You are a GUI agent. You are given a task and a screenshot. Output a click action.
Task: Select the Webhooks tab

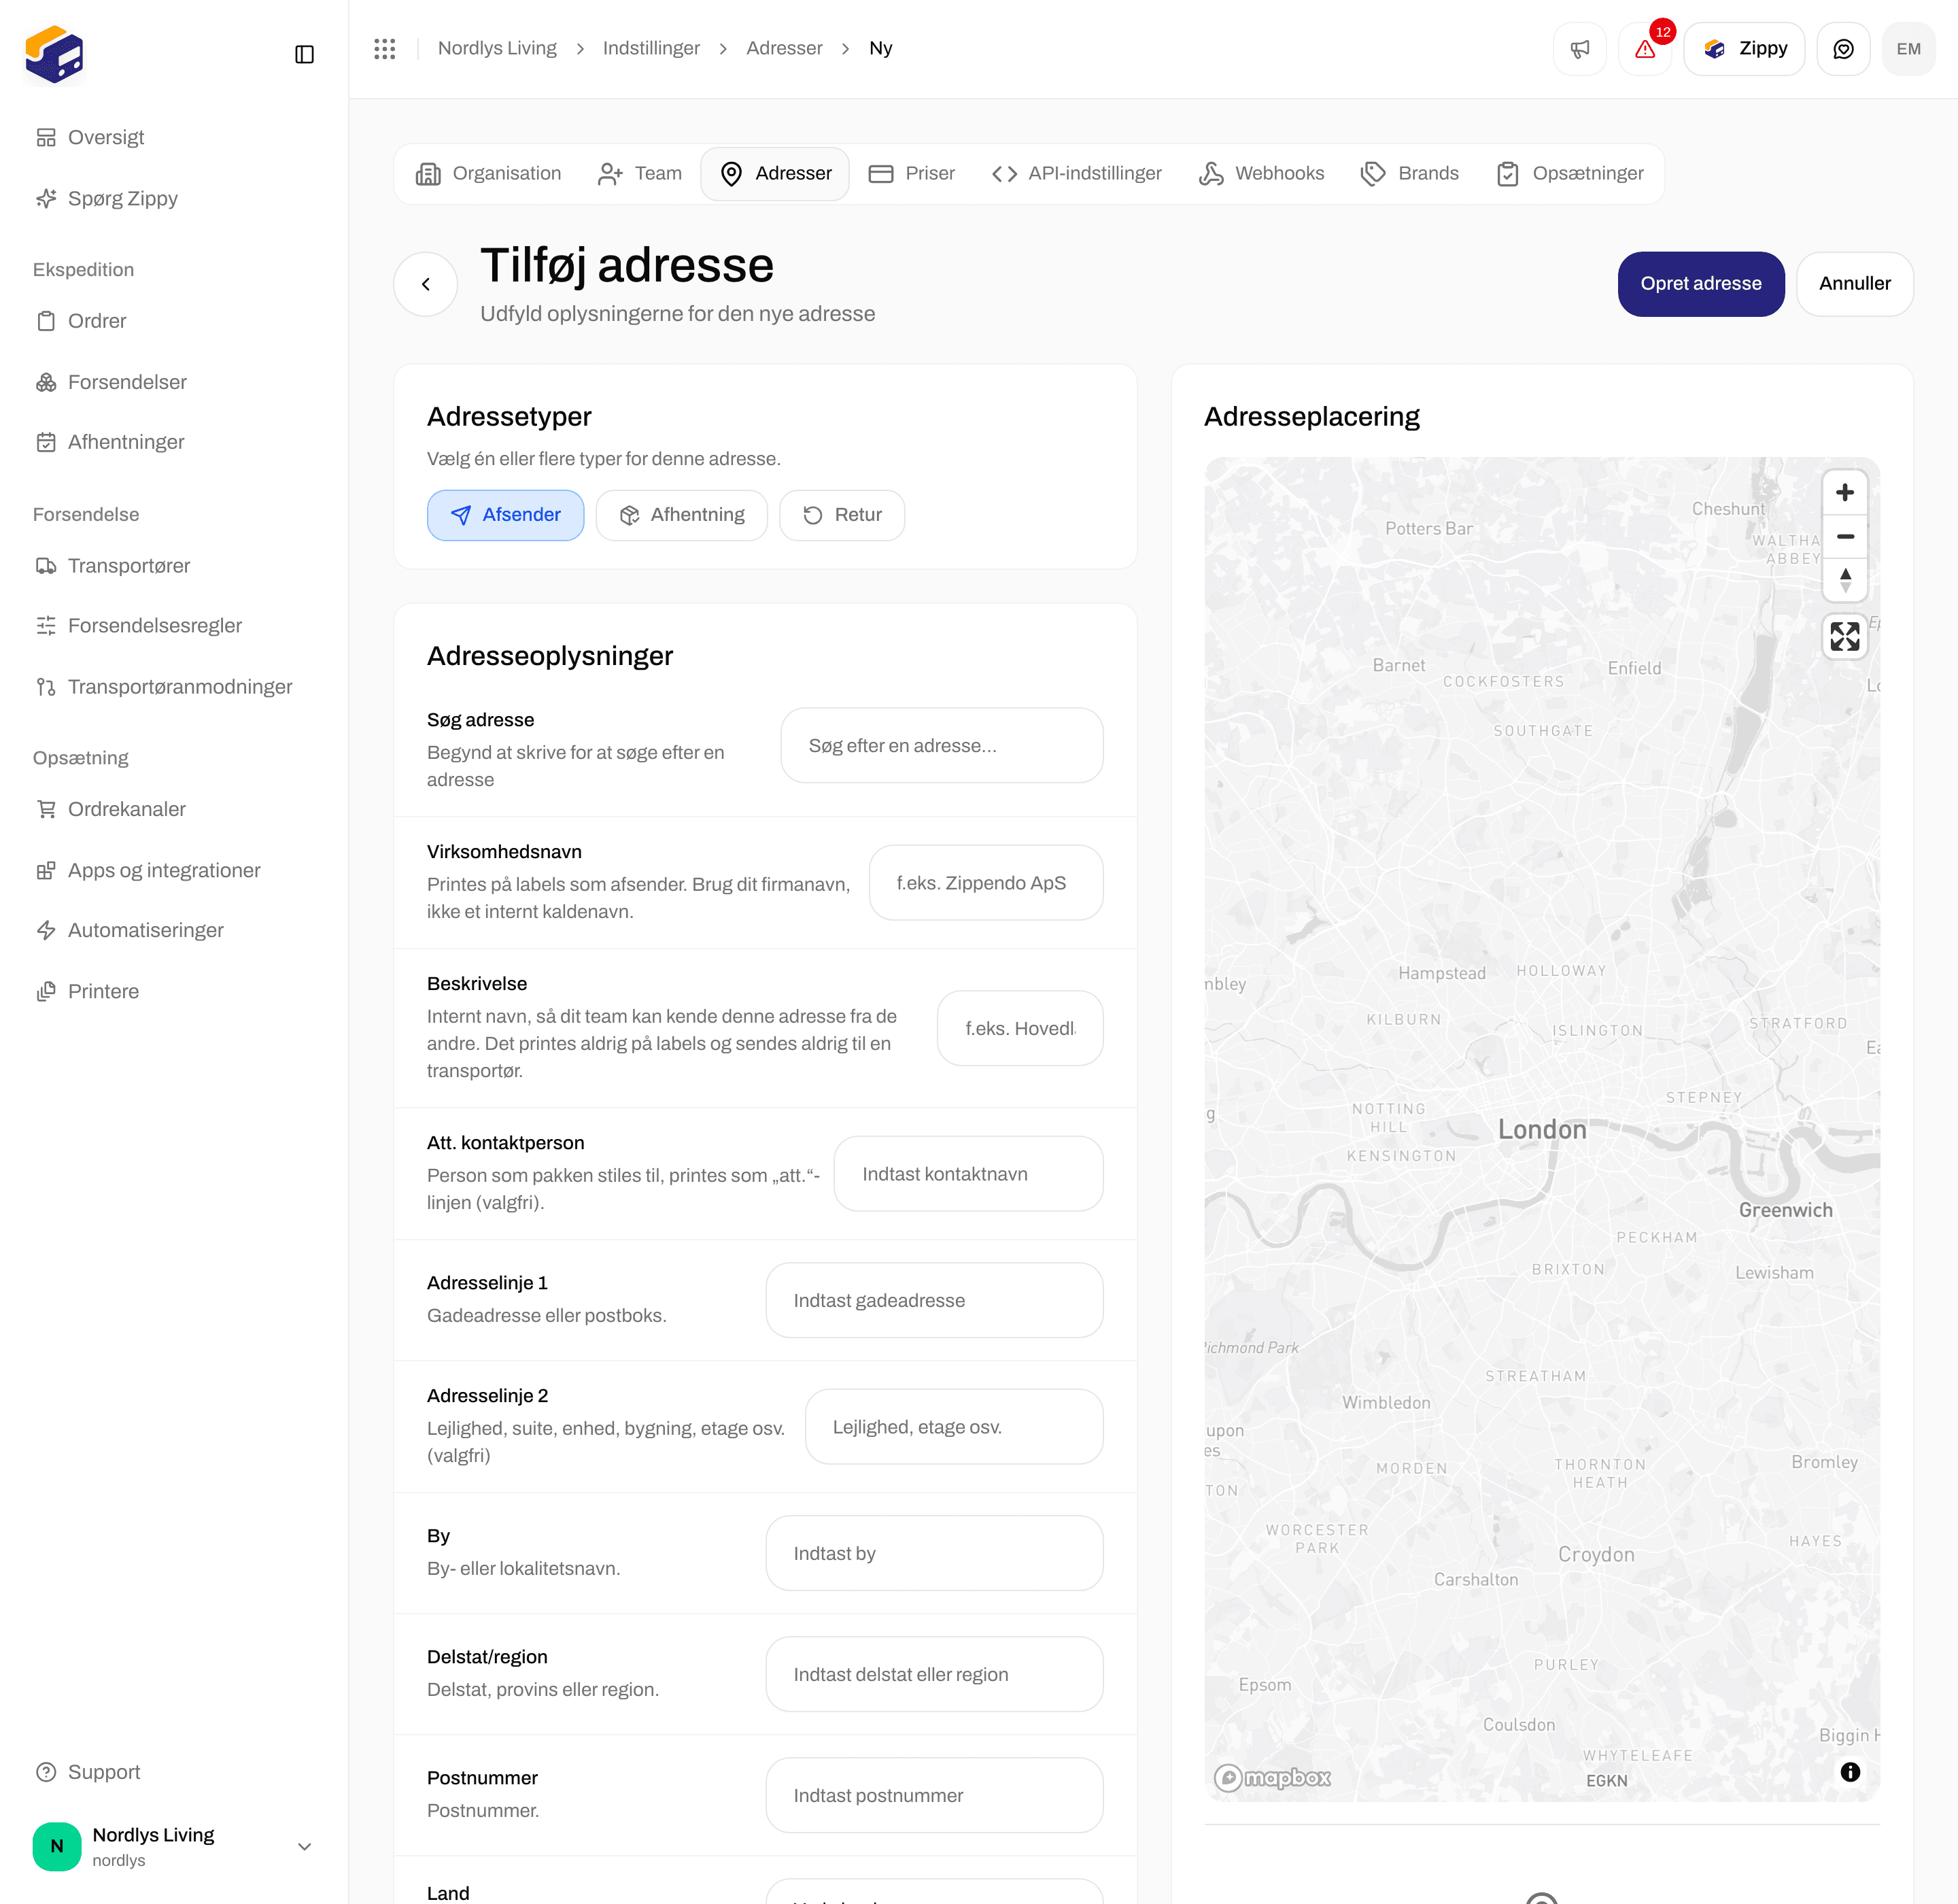pos(1262,174)
